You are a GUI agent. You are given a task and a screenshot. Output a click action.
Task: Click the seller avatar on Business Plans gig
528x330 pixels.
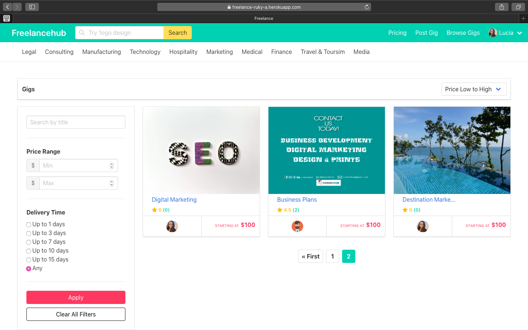pos(297,226)
